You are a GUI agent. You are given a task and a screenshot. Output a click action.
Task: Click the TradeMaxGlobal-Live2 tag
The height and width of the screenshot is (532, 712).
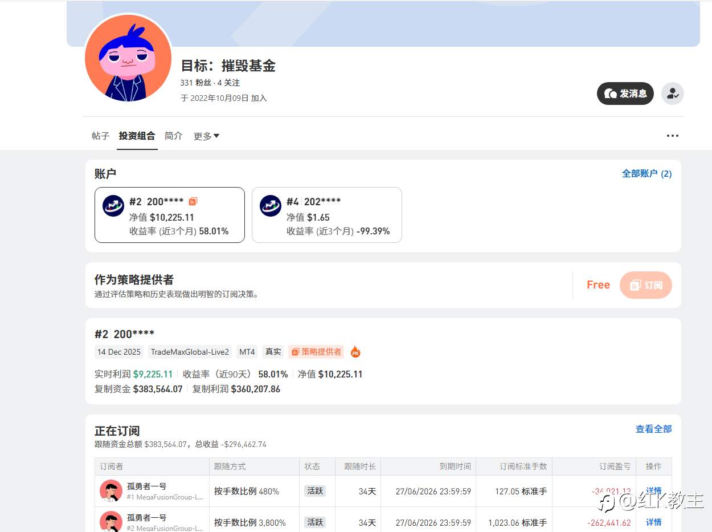[x=190, y=352]
